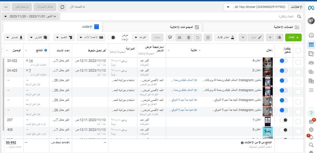Enable the toggle for ad اعلان-1

(284, 120)
